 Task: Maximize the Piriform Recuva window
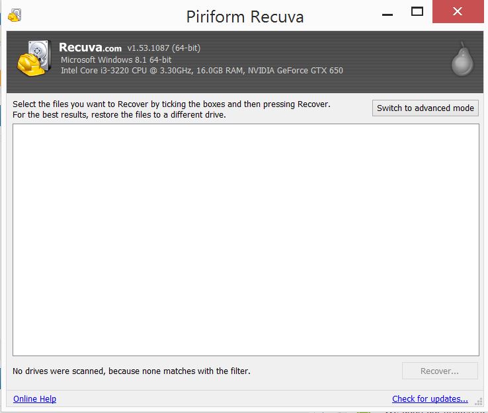pos(417,12)
